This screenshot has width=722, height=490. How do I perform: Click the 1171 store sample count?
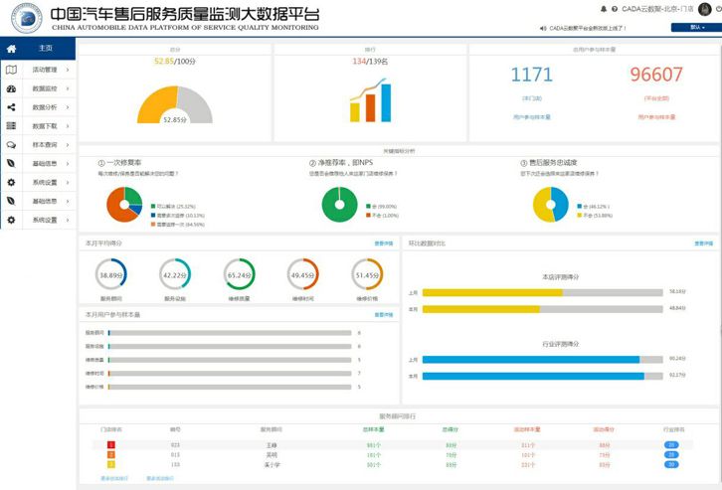coord(532,75)
